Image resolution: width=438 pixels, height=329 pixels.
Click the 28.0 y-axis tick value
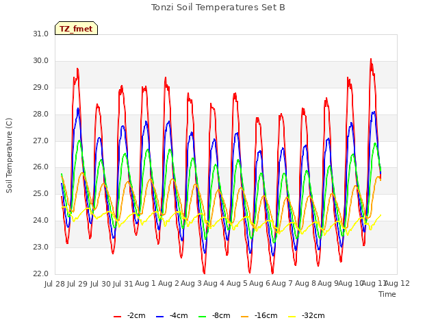click(41, 114)
